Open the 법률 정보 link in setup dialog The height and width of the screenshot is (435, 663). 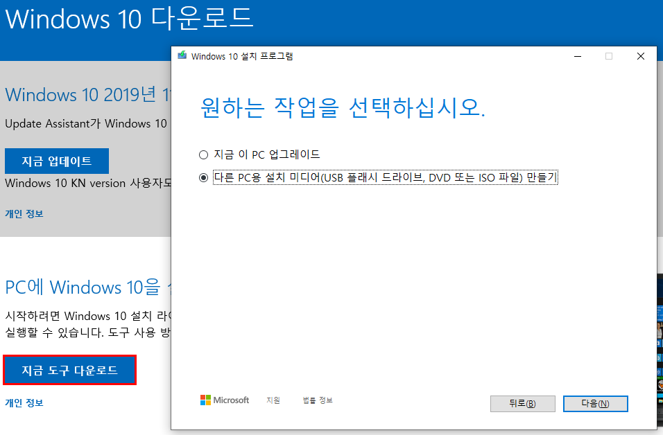(x=318, y=400)
